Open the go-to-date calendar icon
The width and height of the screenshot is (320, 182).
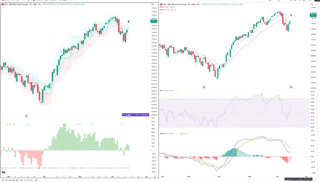point(37,180)
